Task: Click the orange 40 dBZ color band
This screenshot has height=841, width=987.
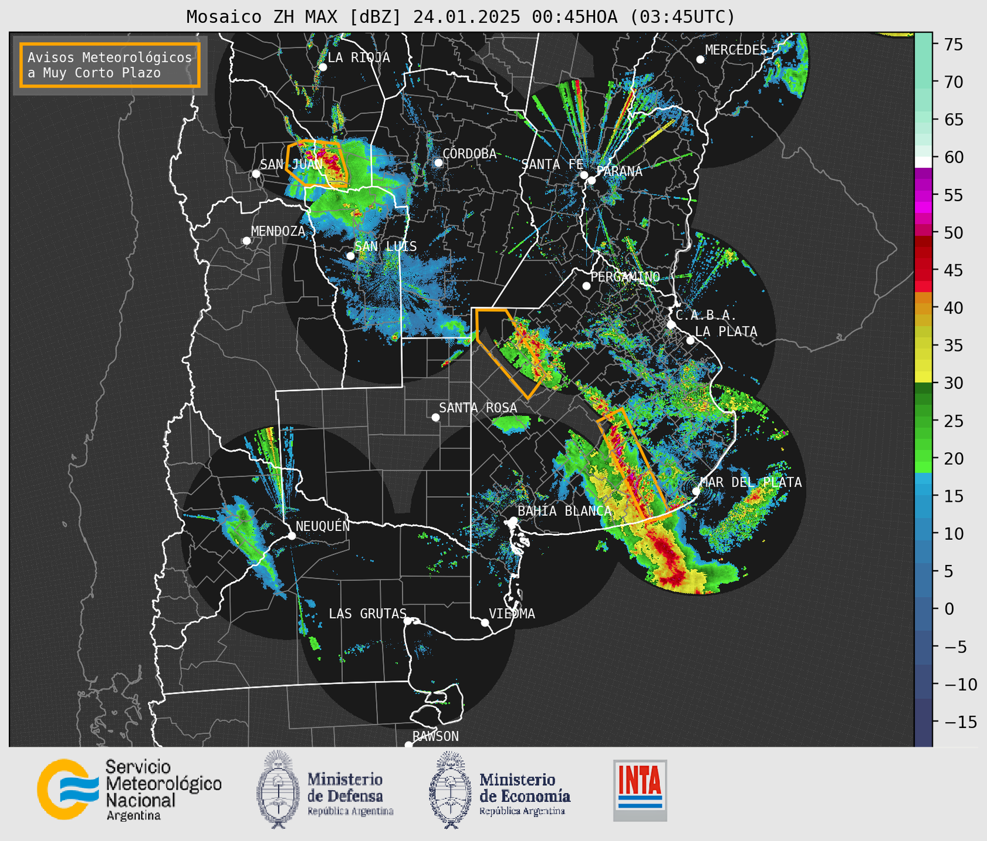Action: pos(923,309)
